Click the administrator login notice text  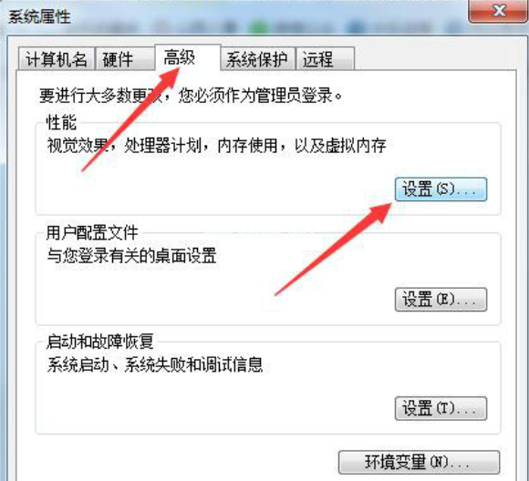(x=191, y=96)
